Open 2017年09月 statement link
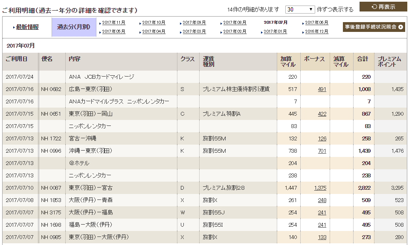The height and width of the screenshot is (245, 409). coord(194,23)
